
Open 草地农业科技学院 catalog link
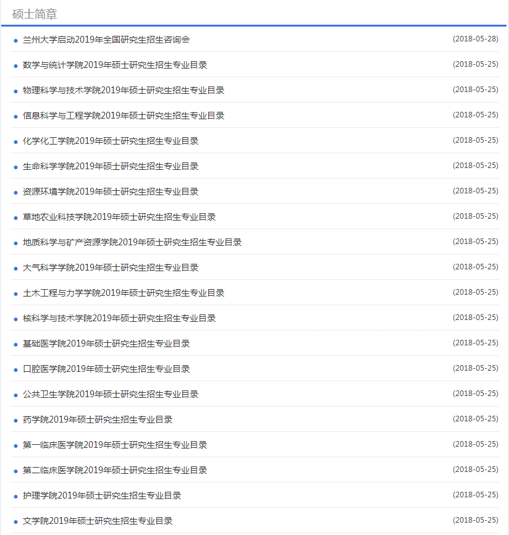pyautogui.click(x=119, y=217)
